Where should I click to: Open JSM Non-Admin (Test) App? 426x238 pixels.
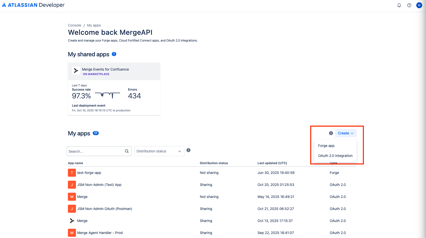(99, 185)
